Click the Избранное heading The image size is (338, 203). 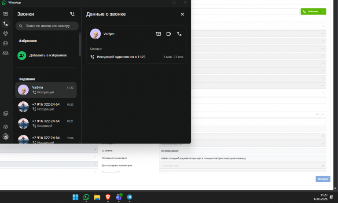[x=28, y=41]
